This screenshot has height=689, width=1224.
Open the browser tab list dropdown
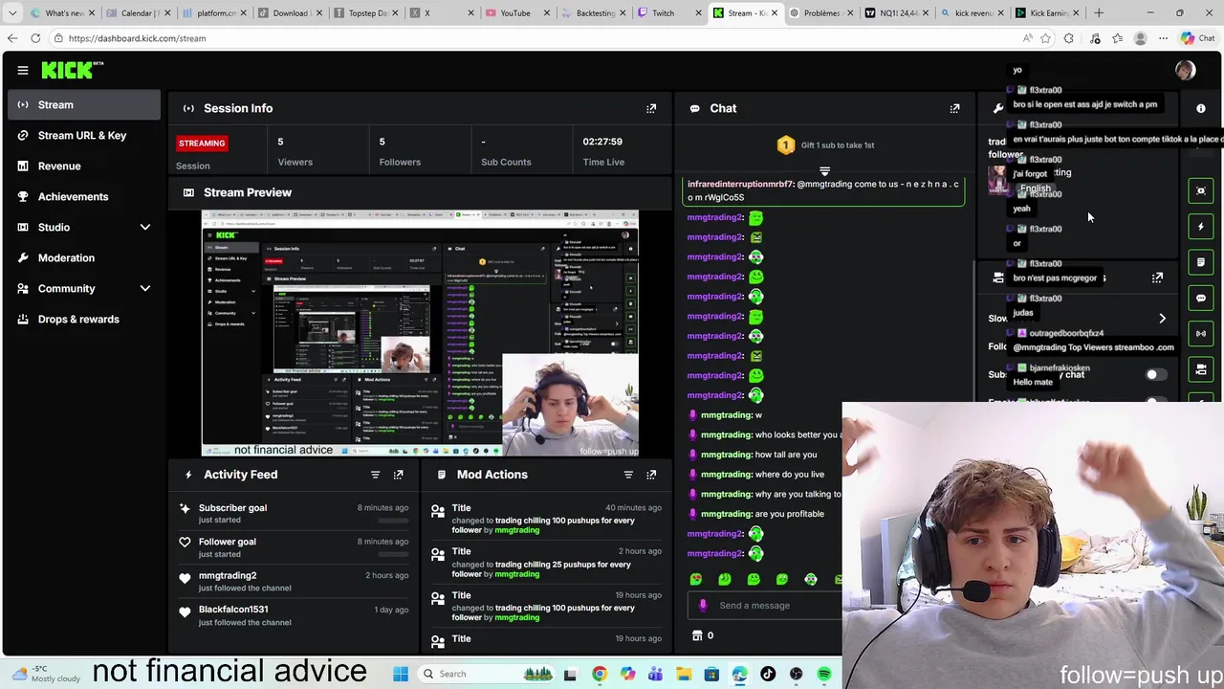coord(12,13)
